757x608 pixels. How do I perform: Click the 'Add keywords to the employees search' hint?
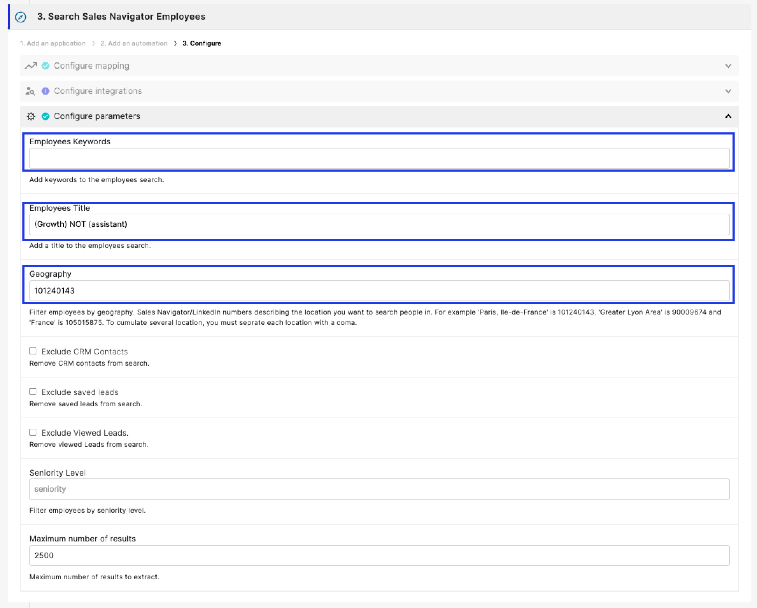[x=97, y=180]
